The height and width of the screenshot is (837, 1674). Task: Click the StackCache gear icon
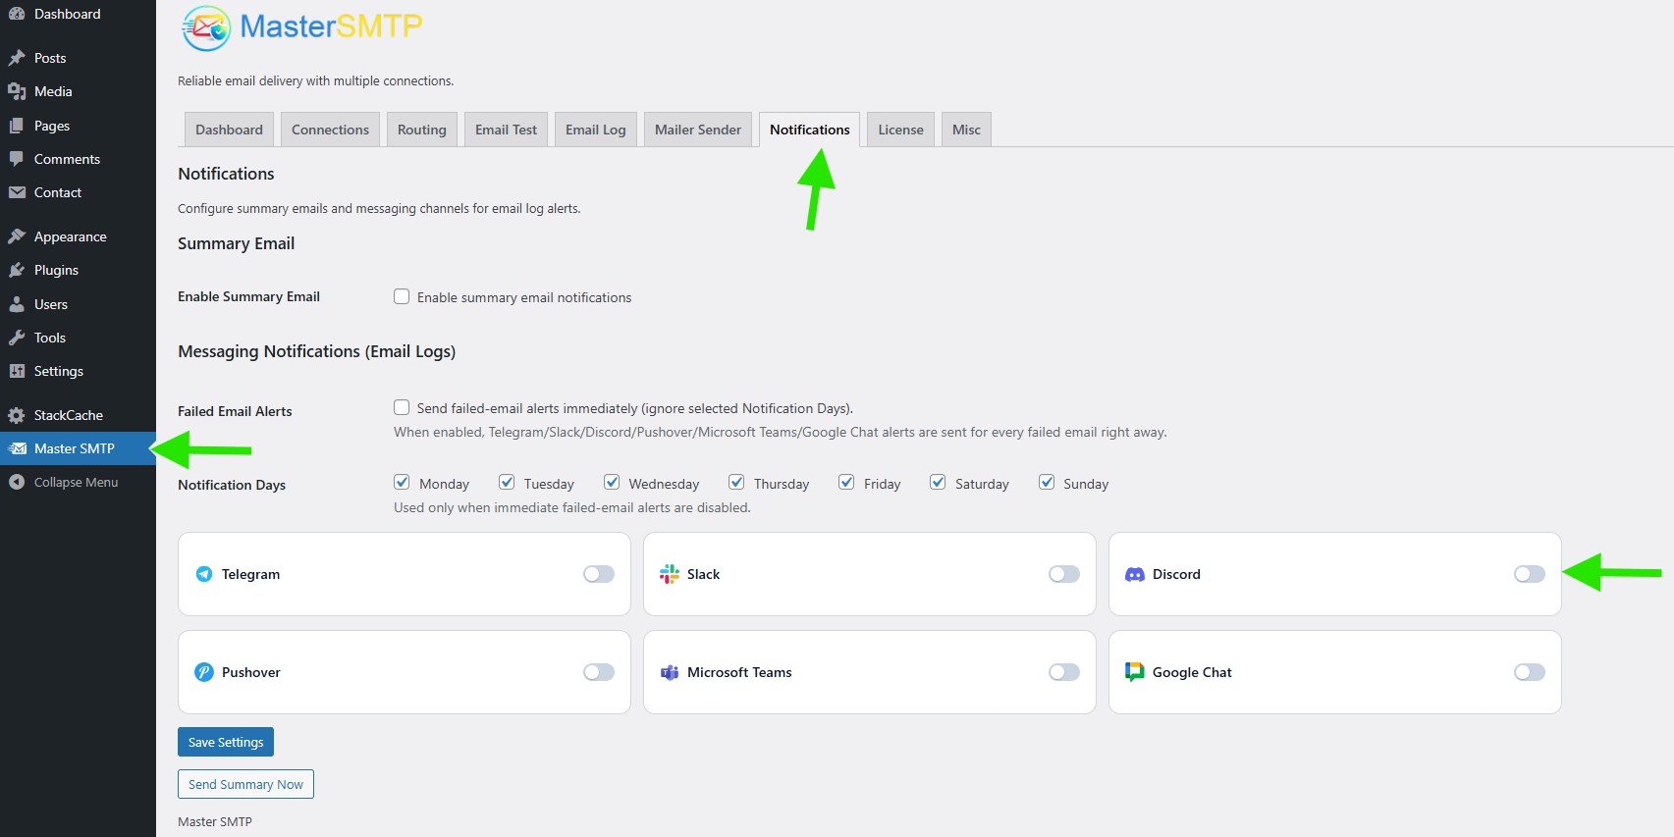point(17,415)
